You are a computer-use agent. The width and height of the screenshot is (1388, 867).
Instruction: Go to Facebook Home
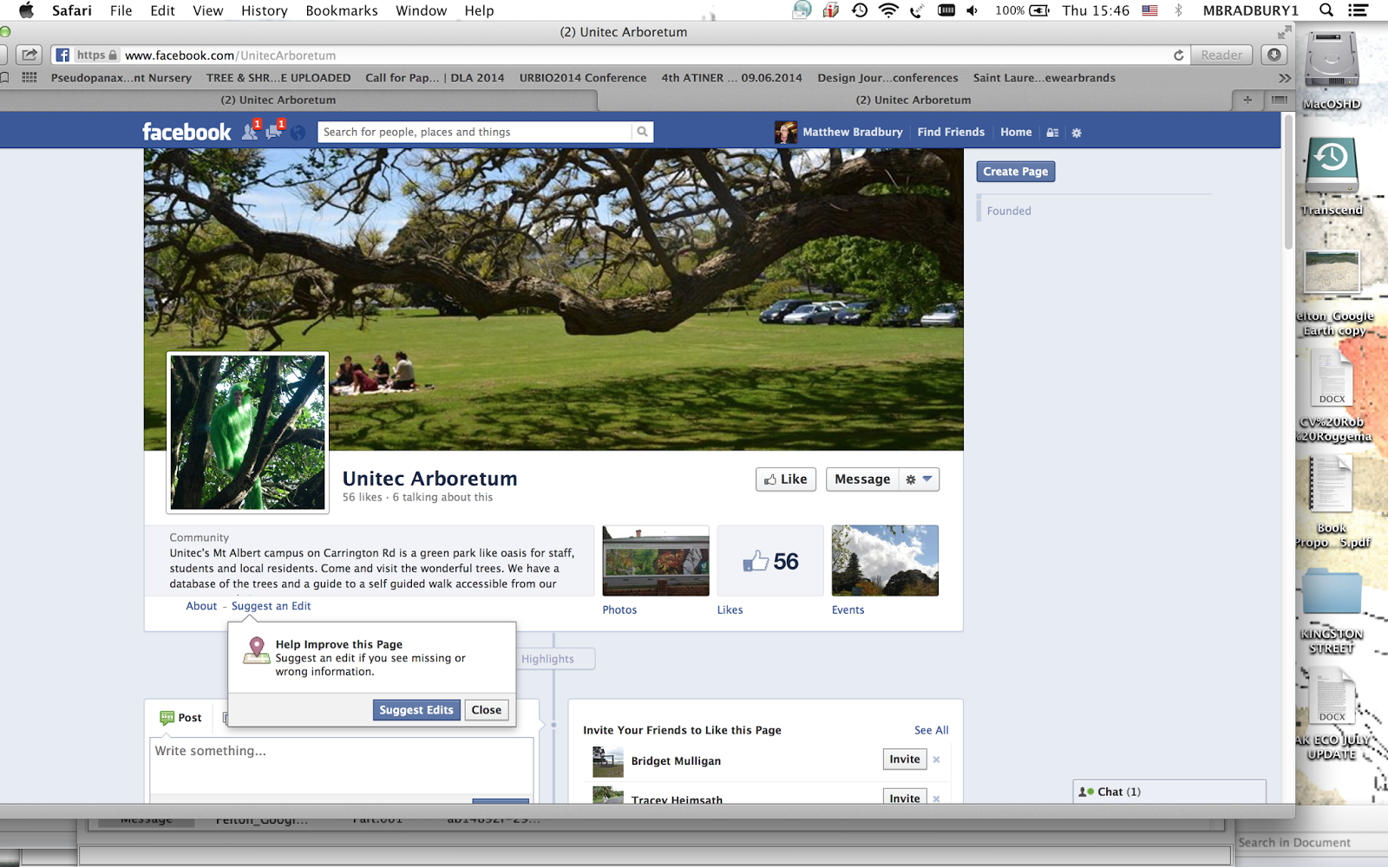[1016, 132]
